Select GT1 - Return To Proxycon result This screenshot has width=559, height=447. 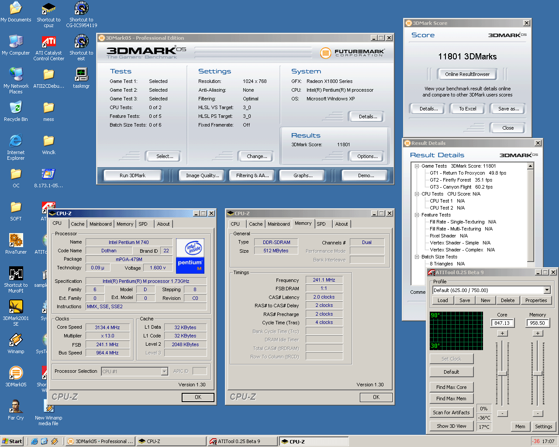point(468,173)
